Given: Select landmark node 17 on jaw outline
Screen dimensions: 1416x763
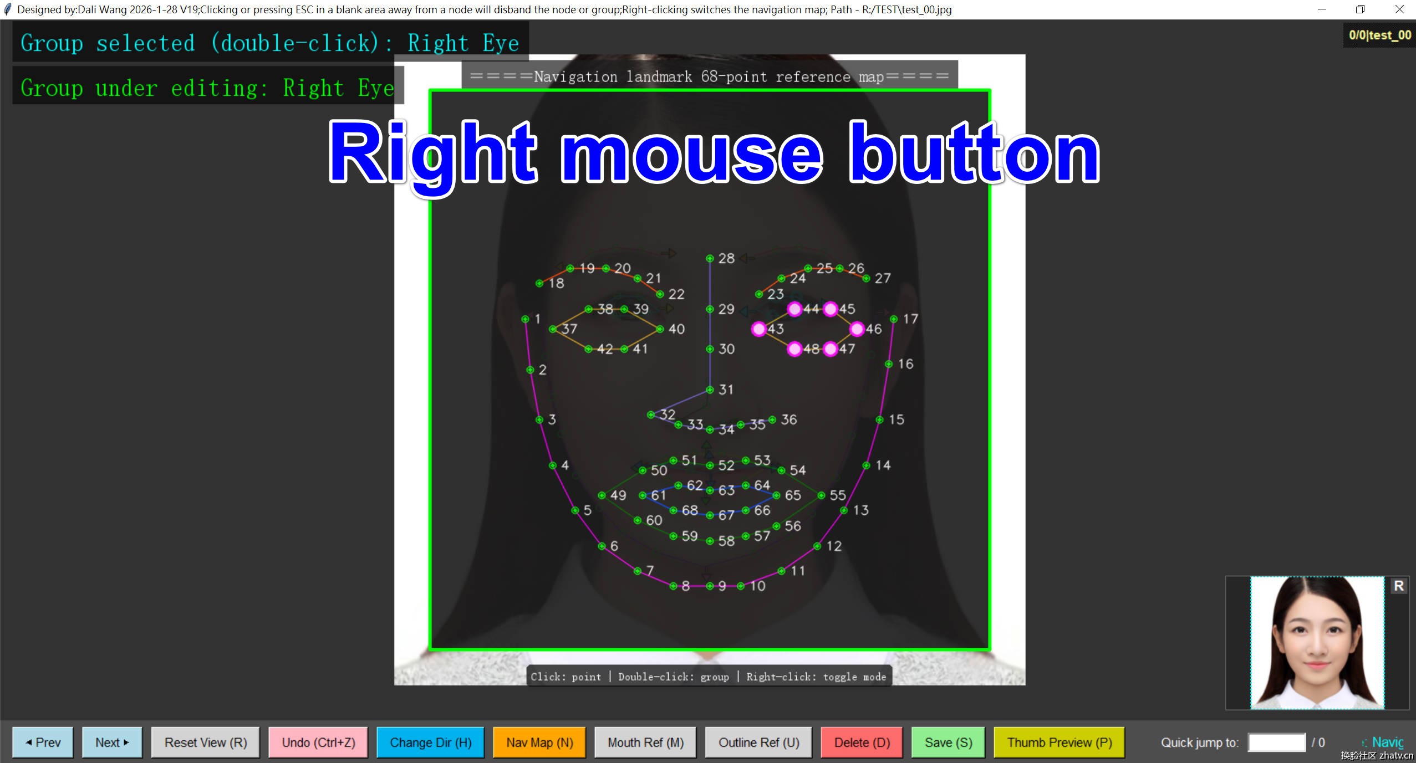Looking at the screenshot, I should (894, 319).
